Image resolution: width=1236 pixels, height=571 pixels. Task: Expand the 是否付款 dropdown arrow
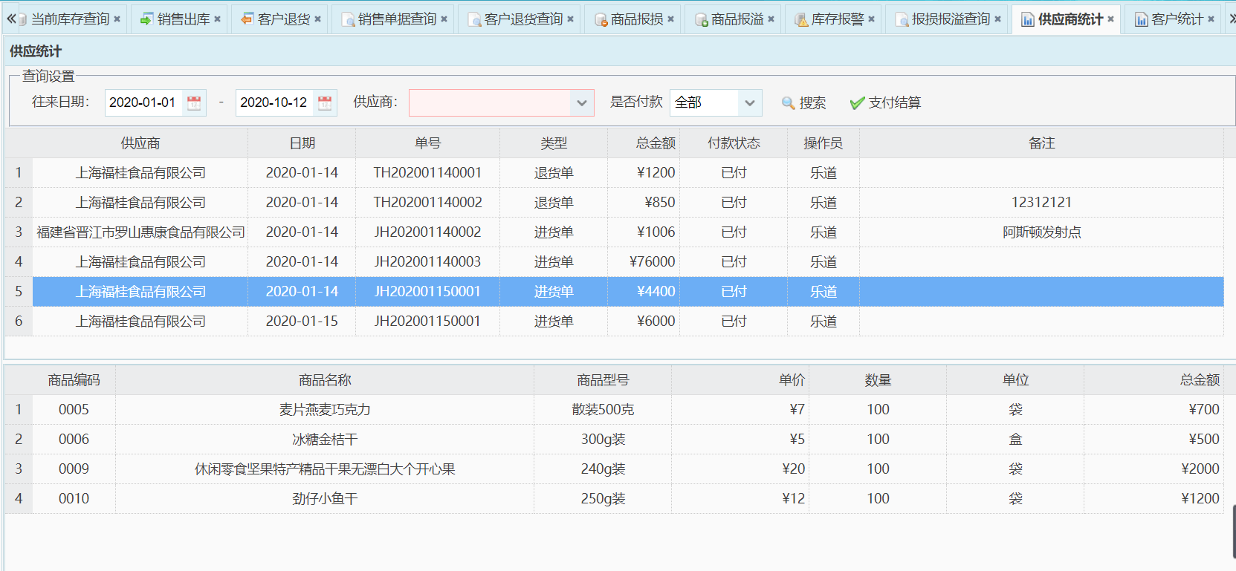750,102
